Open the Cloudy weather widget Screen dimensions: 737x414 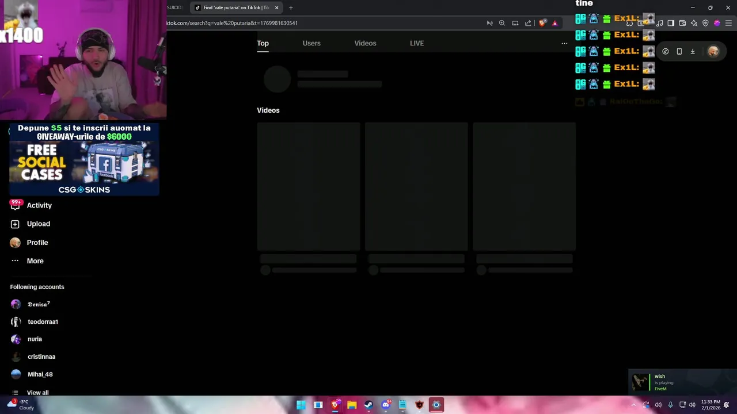tap(21, 405)
